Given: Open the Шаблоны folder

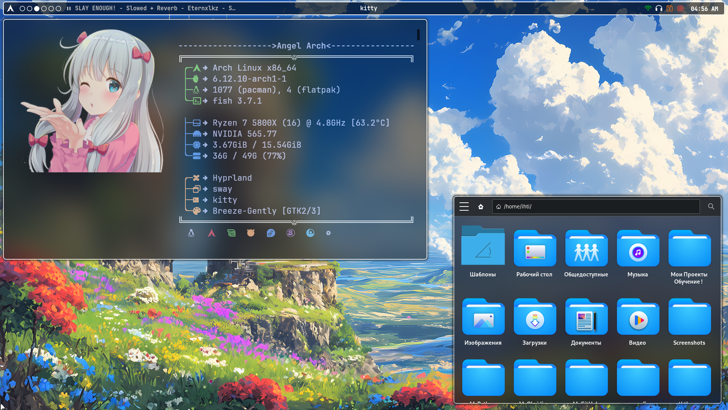Looking at the screenshot, I should tap(483, 247).
